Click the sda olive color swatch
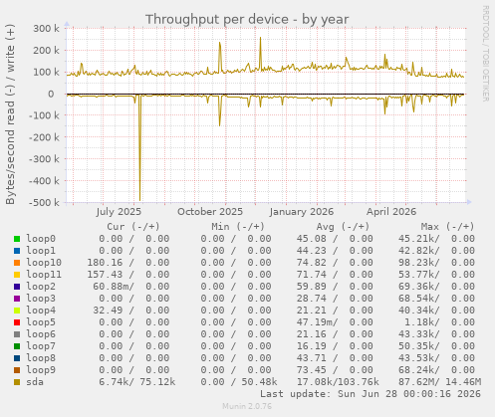Image resolution: width=495 pixels, height=417 pixels. click(17, 382)
